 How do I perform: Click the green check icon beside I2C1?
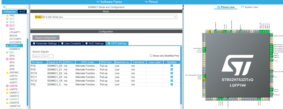(7, 19)
